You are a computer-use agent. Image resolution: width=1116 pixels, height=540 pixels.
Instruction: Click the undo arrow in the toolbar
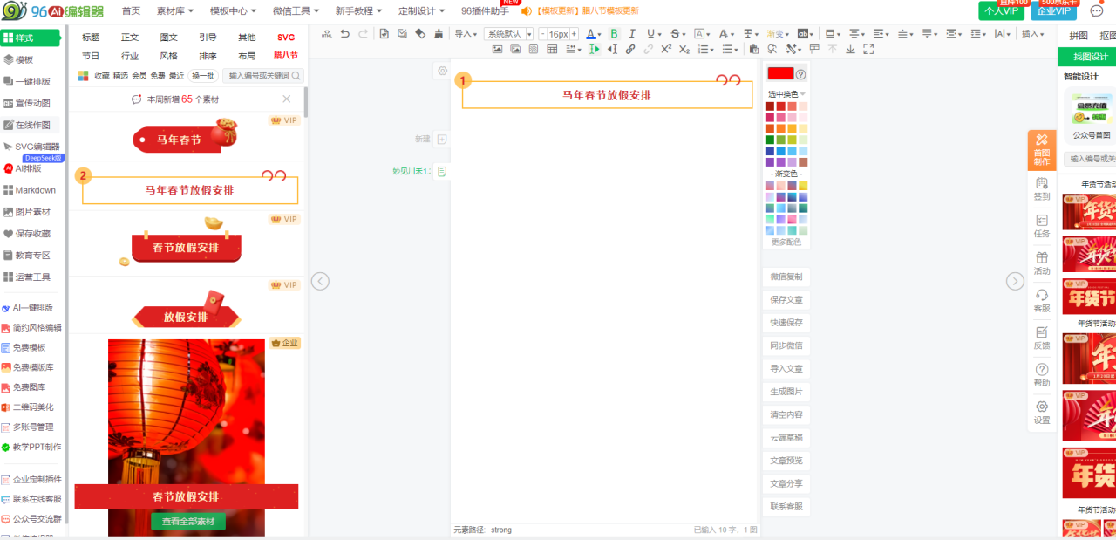pyautogui.click(x=345, y=34)
